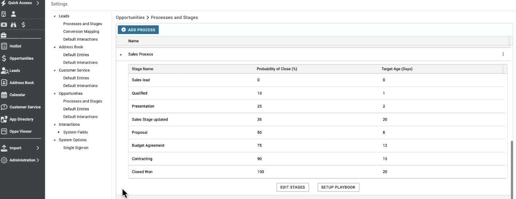Image resolution: width=516 pixels, height=199 pixels.
Task: Select Default Entries under Customer Service
Action: 76,78
